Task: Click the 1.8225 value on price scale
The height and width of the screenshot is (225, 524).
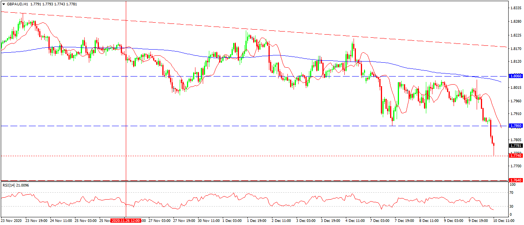Action: tap(515, 35)
